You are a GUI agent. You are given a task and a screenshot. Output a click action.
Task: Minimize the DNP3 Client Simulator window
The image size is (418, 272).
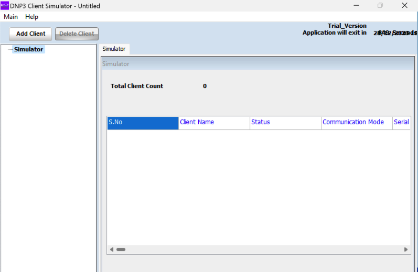pos(357,5)
